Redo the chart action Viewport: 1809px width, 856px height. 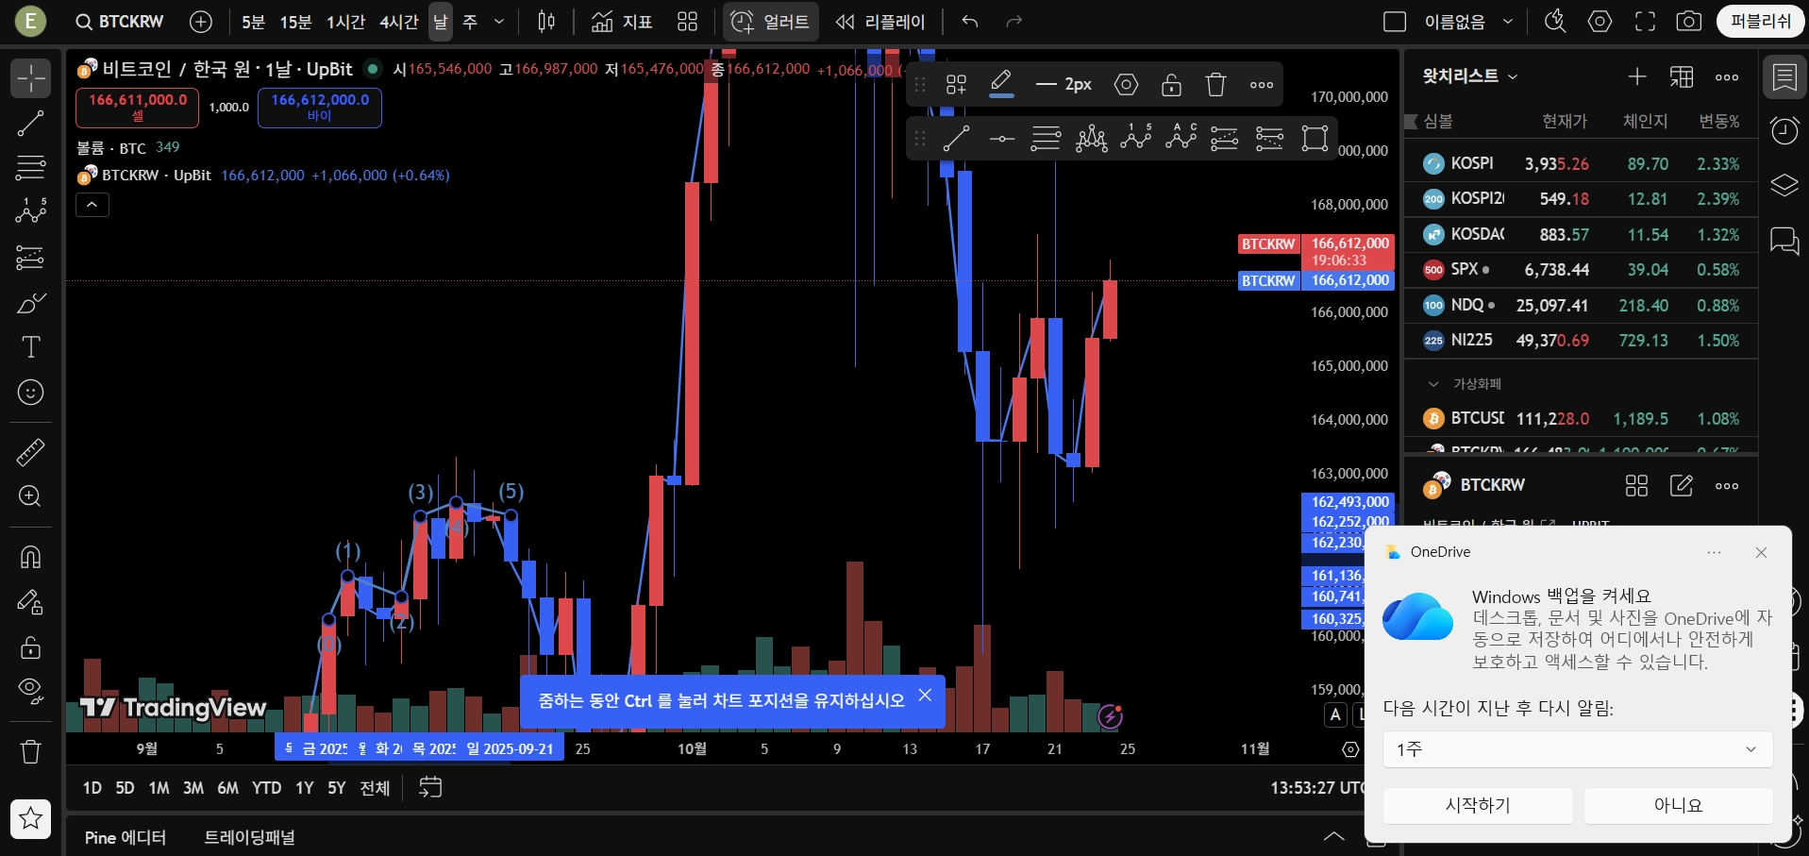click(x=1014, y=22)
